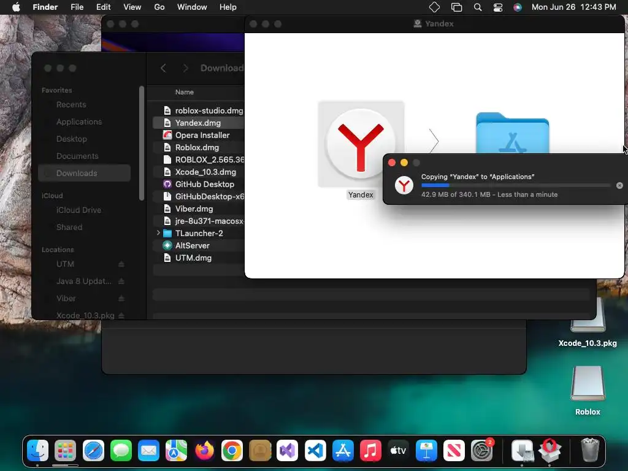Open the Finder menu in menu bar
Image resolution: width=628 pixels, height=471 pixels.
pyautogui.click(x=45, y=7)
